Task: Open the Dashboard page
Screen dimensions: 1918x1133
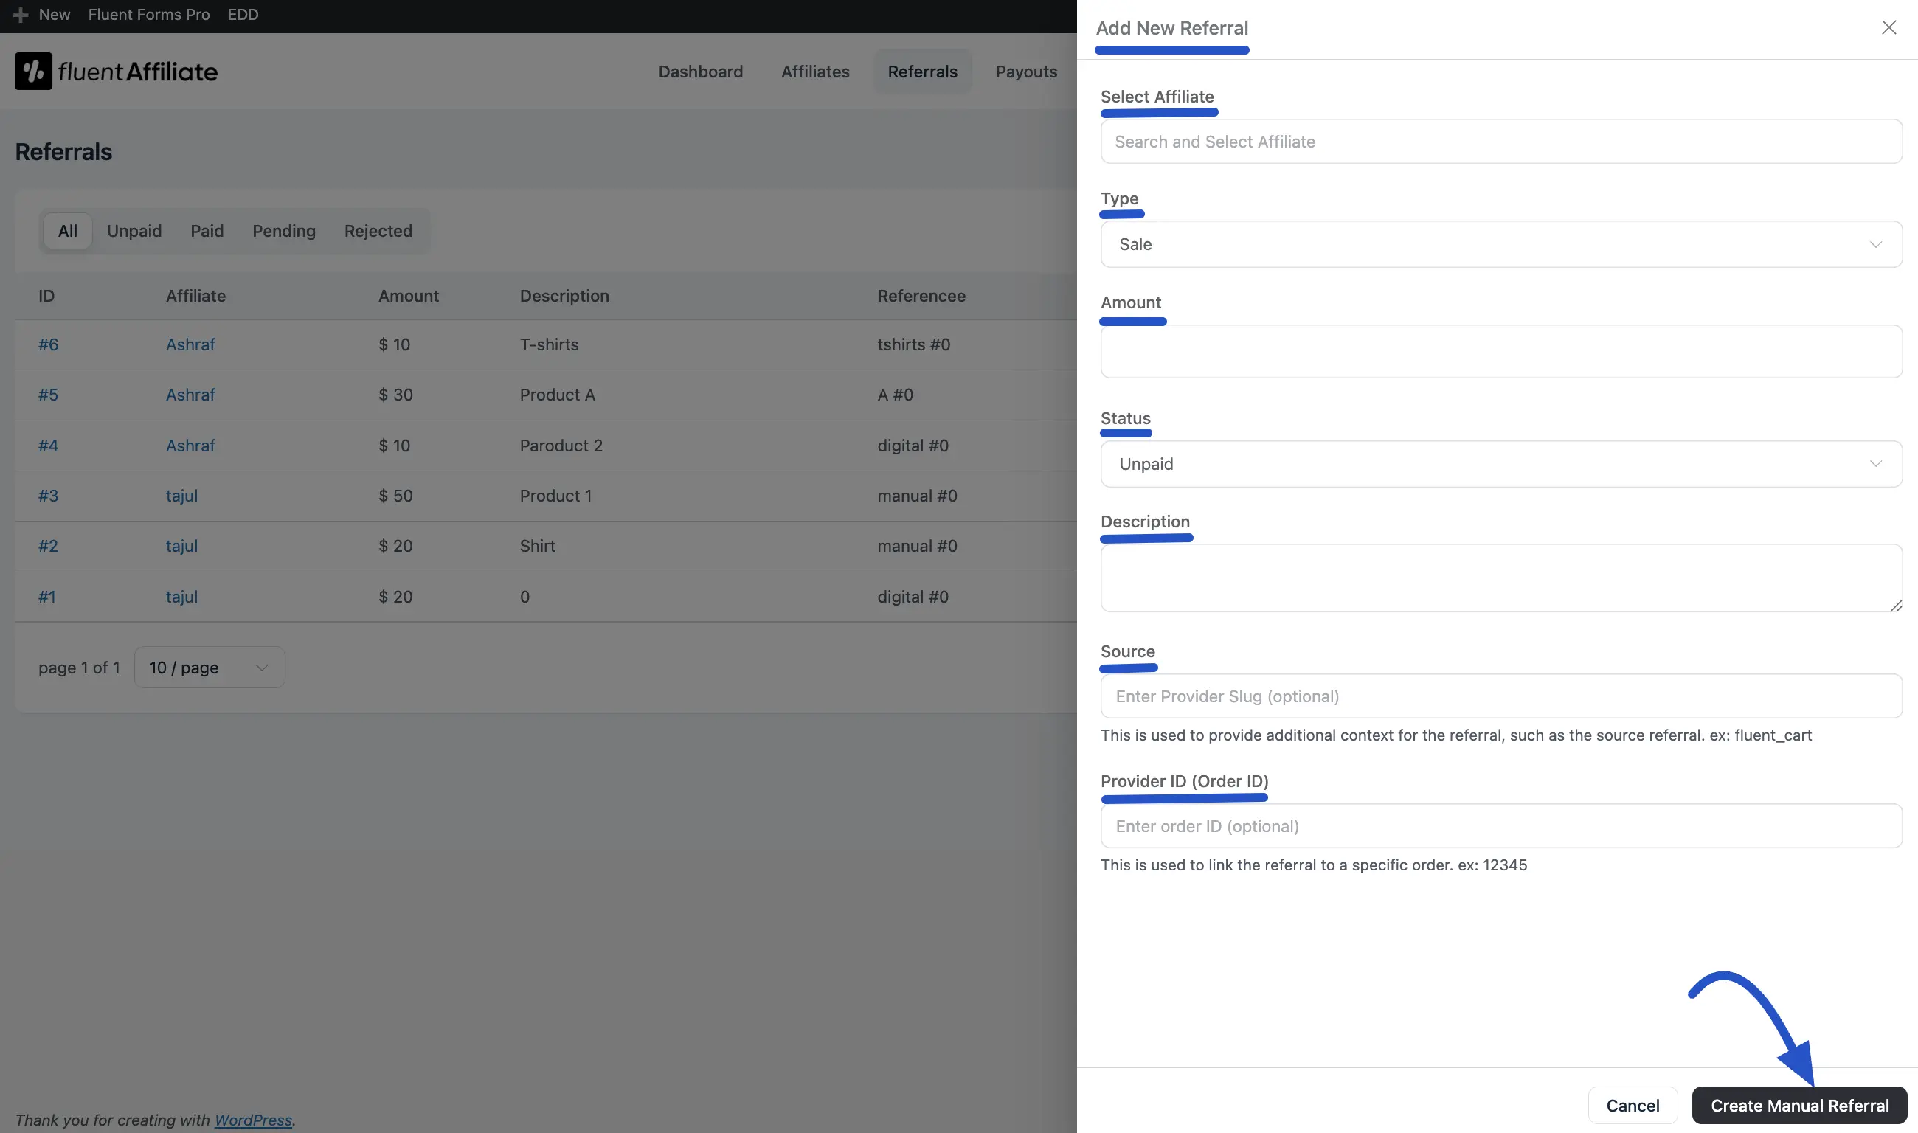Action: (700, 71)
